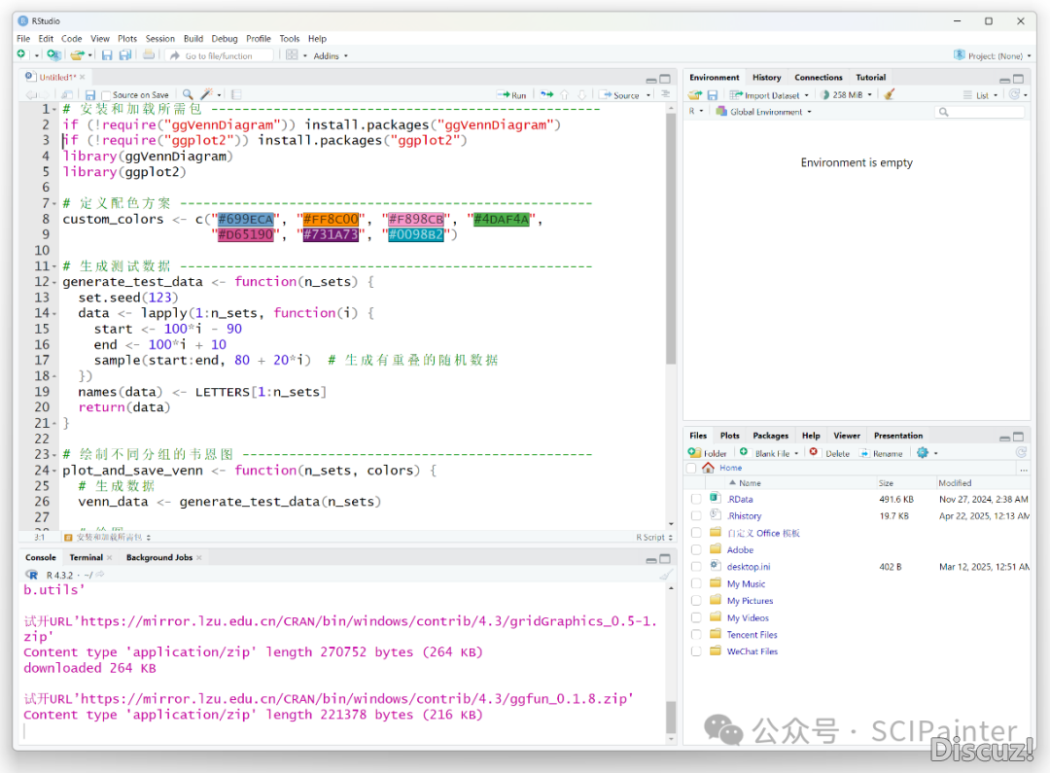Click Rename in Files toolbar
Image resolution: width=1050 pixels, height=773 pixels.
[x=881, y=453]
